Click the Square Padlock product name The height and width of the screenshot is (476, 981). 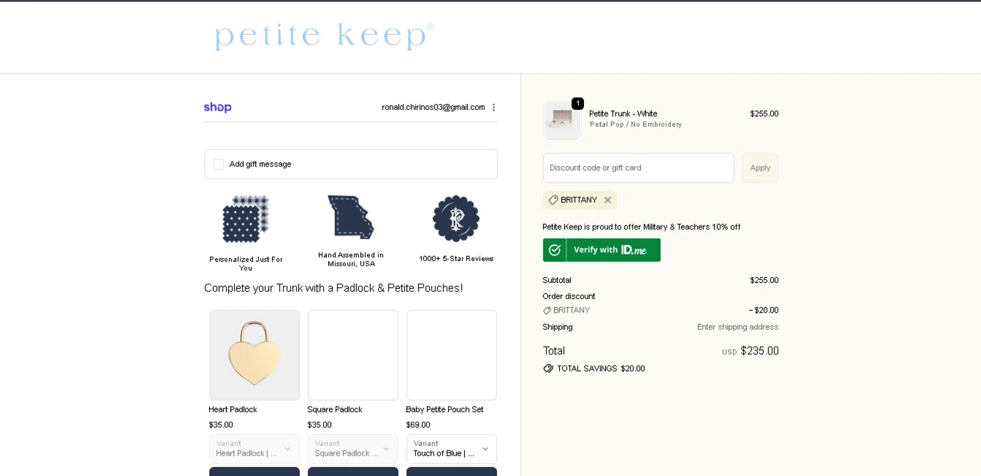point(335,409)
